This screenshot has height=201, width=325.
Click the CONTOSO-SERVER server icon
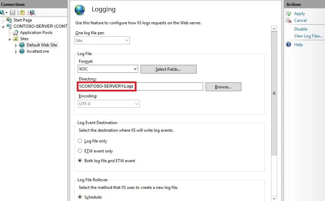(9, 26)
